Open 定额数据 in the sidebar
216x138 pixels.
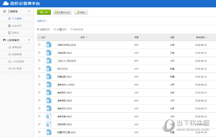coord(17,54)
